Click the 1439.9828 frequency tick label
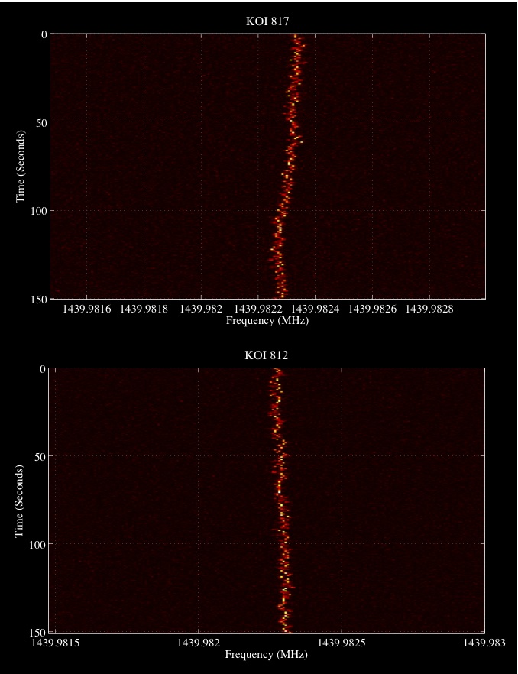 429,309
